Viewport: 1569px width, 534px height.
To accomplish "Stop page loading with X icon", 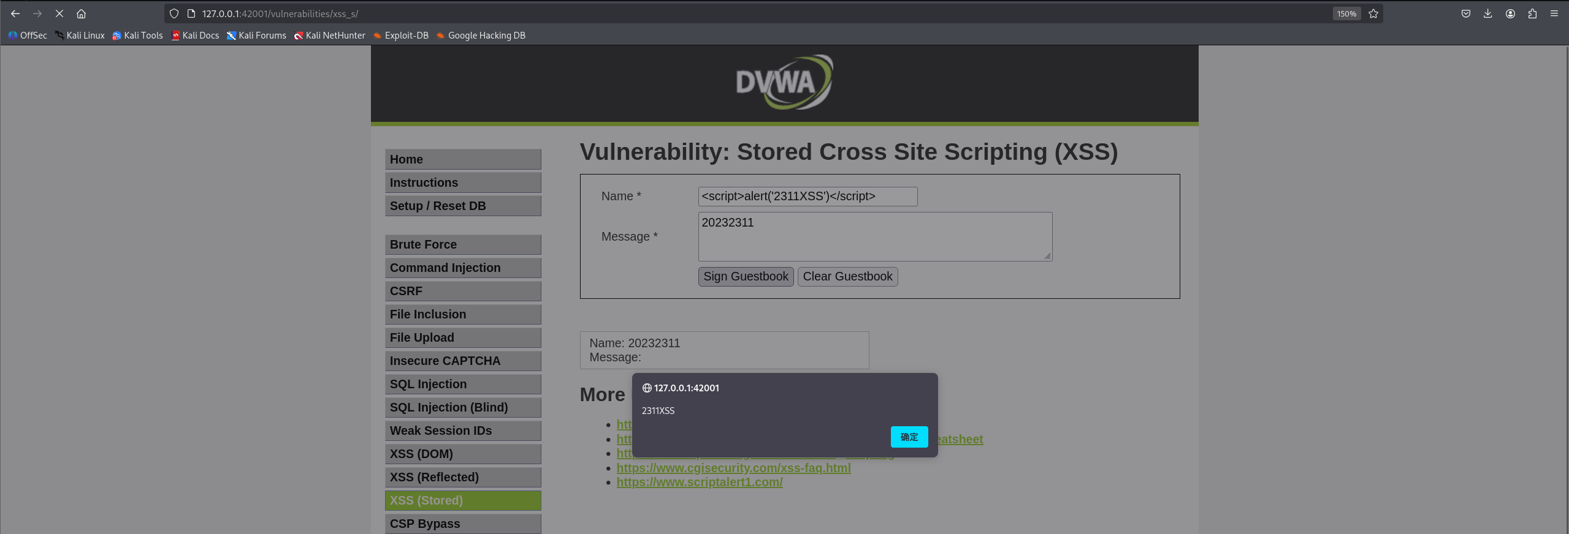I will (59, 13).
